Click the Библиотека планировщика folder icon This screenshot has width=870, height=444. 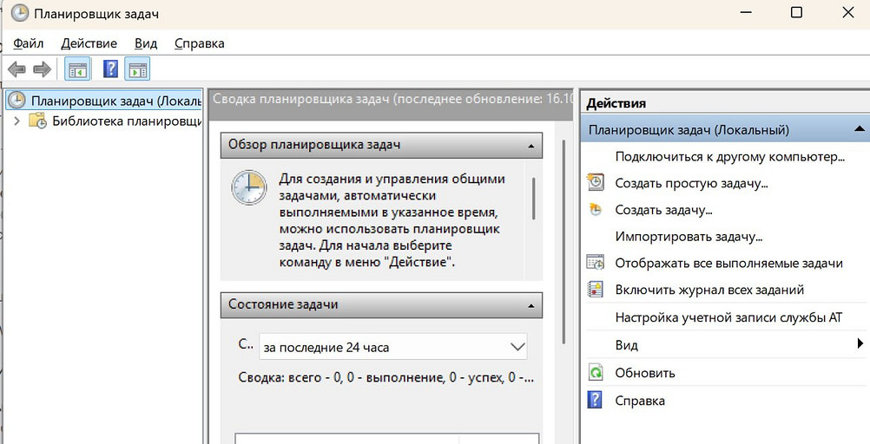pos(37,121)
